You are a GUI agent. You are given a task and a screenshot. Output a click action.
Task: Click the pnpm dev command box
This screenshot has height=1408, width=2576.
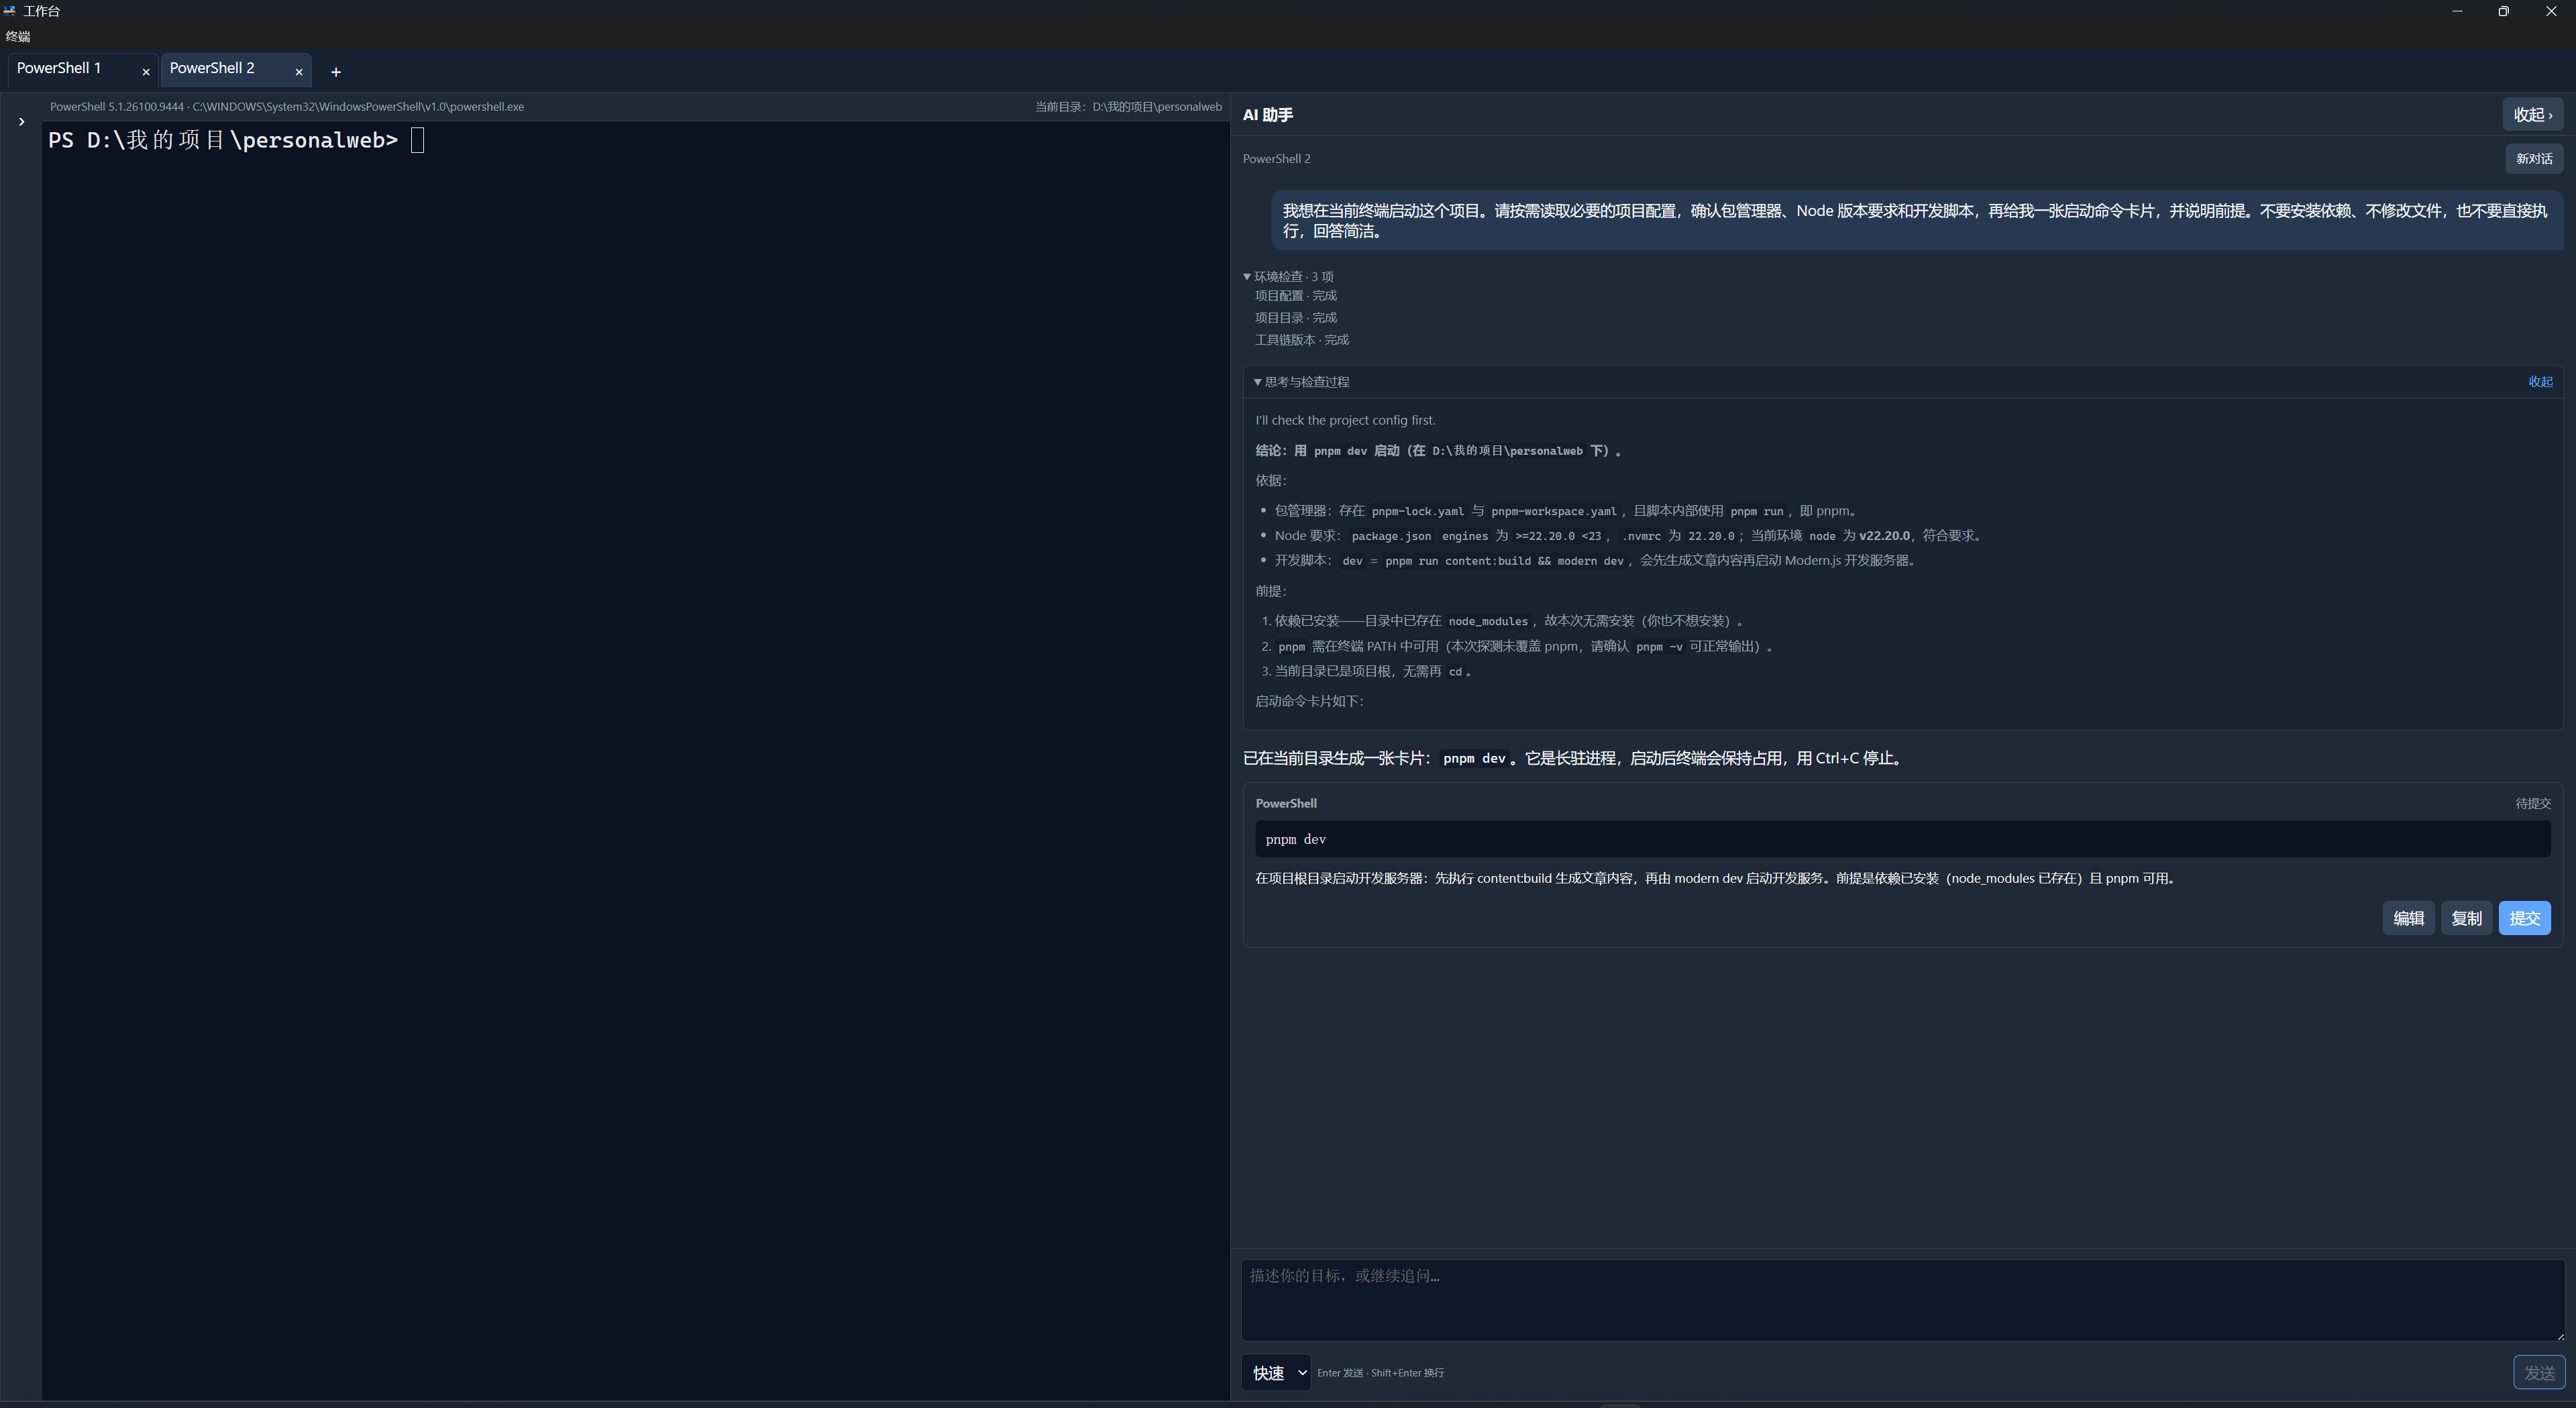click(x=1902, y=839)
